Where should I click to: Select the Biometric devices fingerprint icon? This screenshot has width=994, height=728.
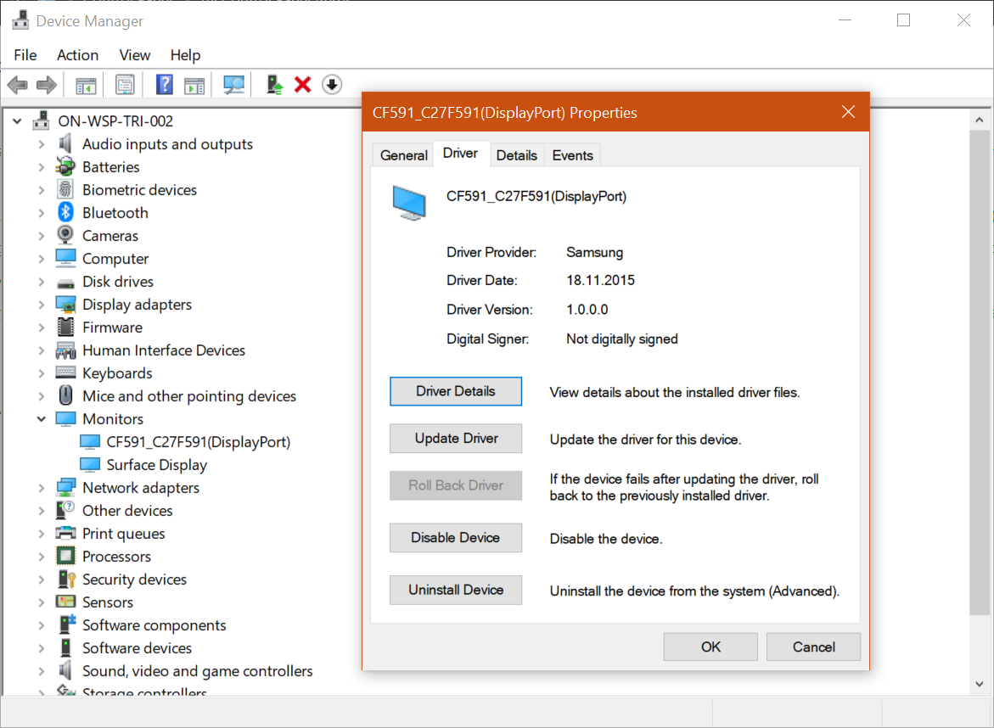[x=65, y=189]
